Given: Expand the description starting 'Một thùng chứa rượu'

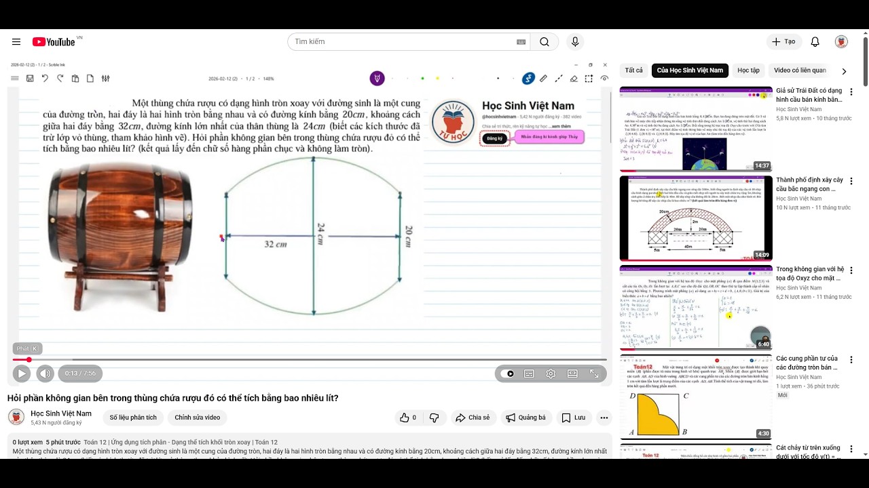Looking at the screenshot, I should click(310, 451).
